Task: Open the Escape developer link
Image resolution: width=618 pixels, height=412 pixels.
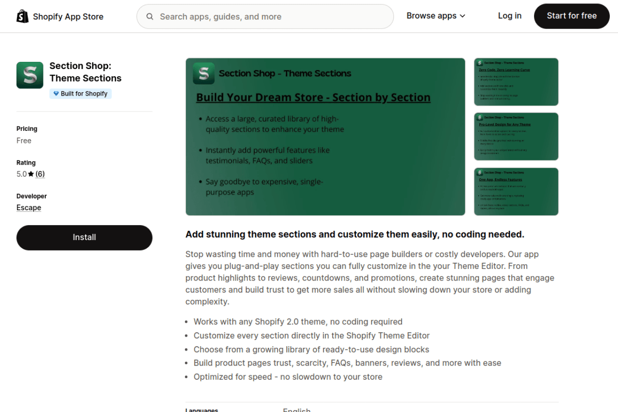Action: point(29,208)
